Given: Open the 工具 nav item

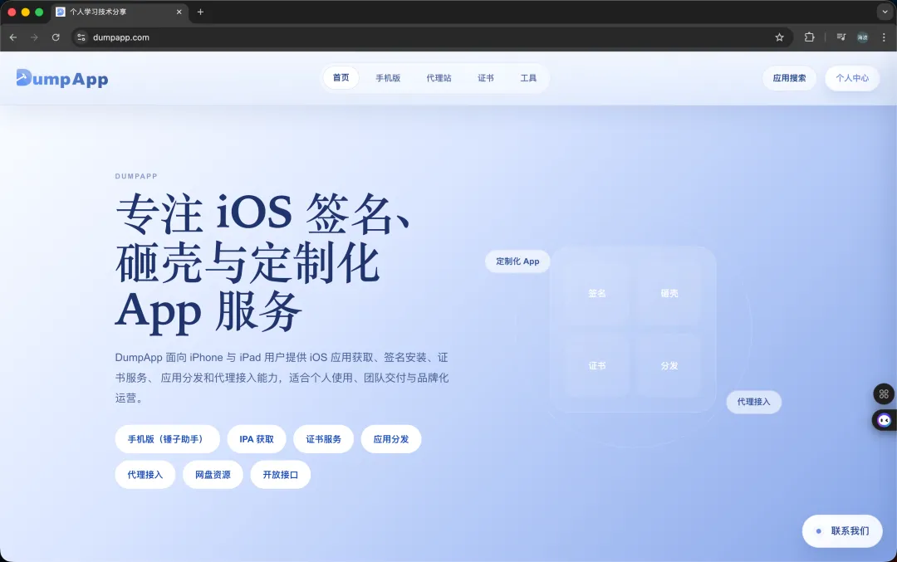Looking at the screenshot, I should tap(528, 78).
